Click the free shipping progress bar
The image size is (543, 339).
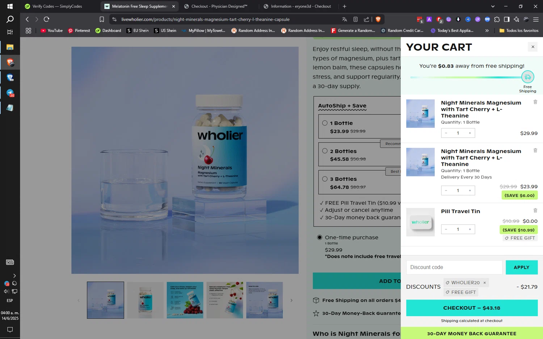(x=466, y=77)
